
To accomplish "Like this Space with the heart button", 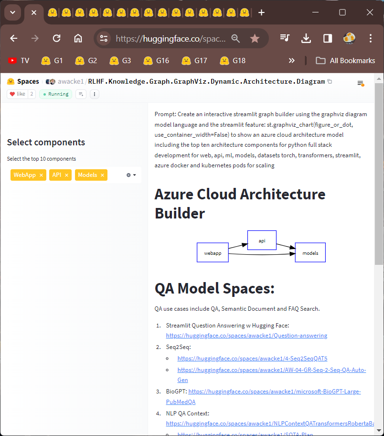I will coord(17,94).
